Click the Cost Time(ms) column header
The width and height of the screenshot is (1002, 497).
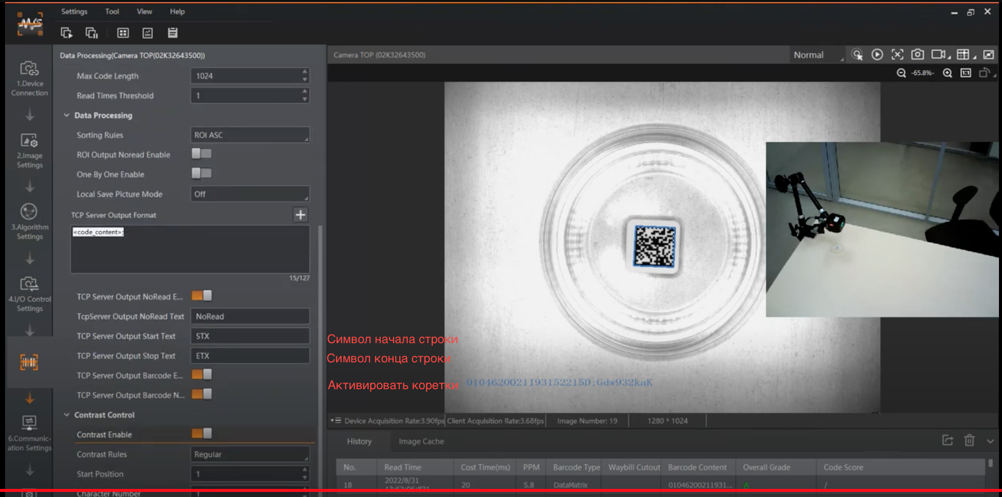[485, 467]
